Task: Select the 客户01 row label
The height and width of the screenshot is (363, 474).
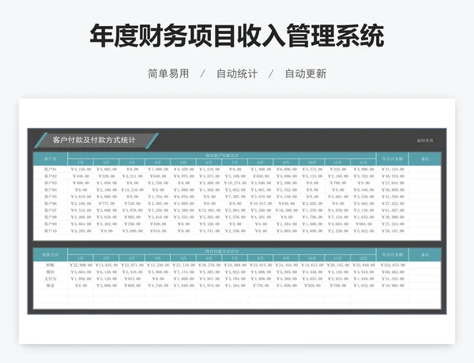Action: pos(51,169)
